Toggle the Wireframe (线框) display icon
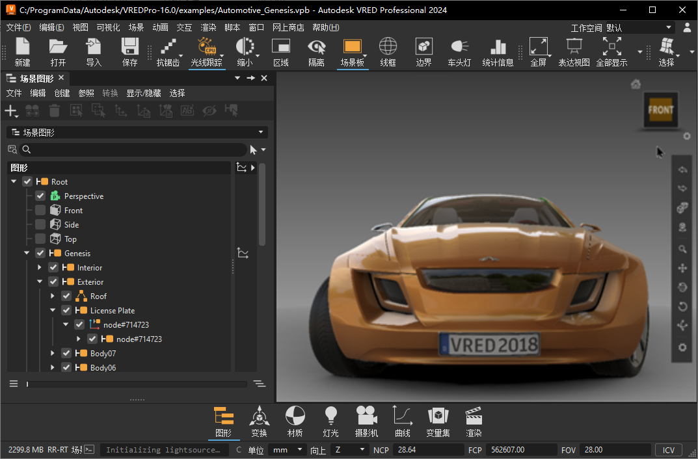698x459 pixels. (388, 47)
